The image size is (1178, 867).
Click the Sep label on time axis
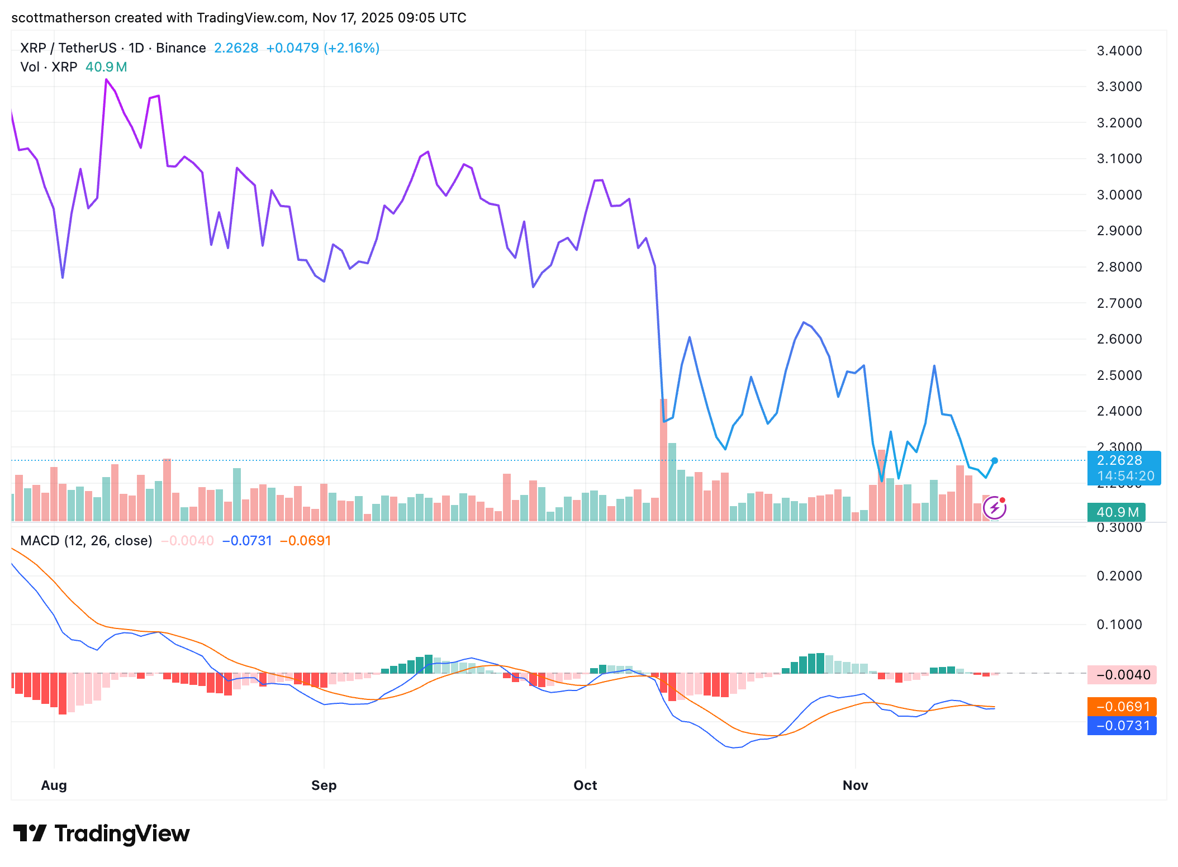point(324,785)
